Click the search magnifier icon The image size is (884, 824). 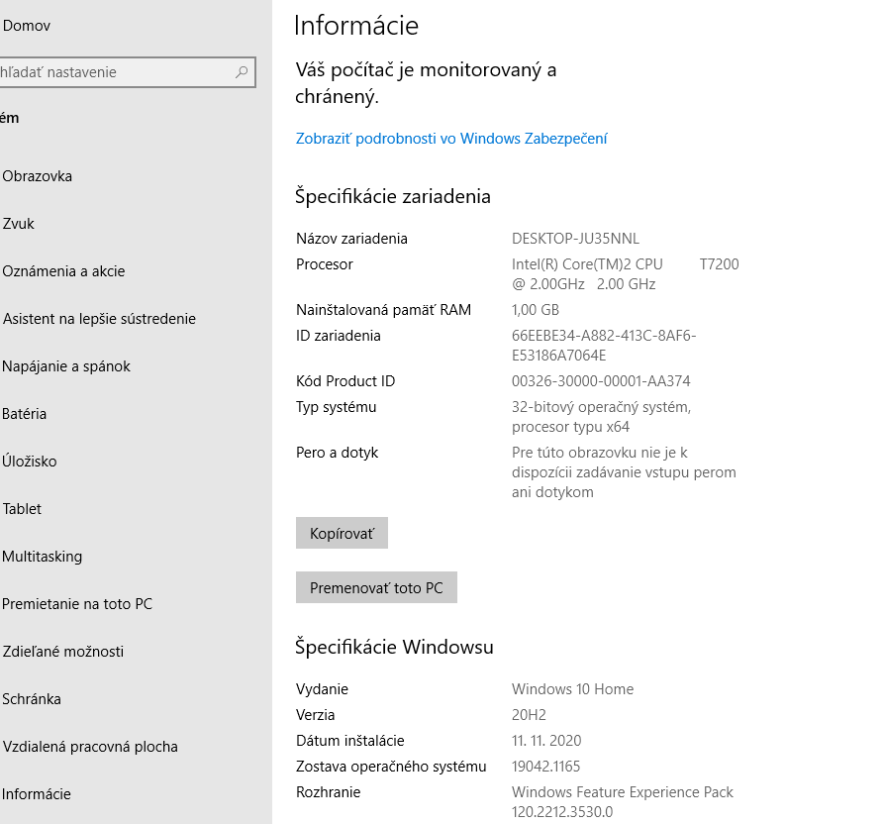(x=241, y=72)
